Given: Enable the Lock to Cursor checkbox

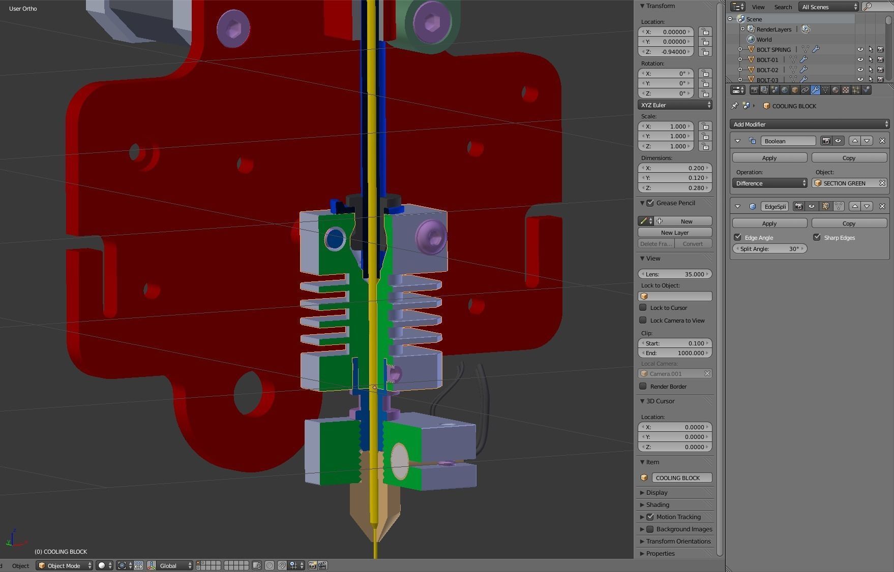Looking at the screenshot, I should click(x=643, y=307).
